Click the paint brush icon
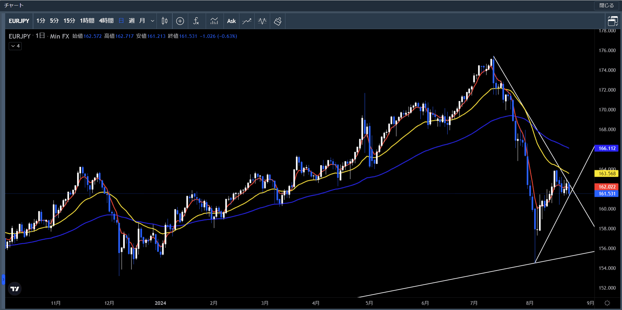The width and height of the screenshot is (622, 310). (x=278, y=21)
